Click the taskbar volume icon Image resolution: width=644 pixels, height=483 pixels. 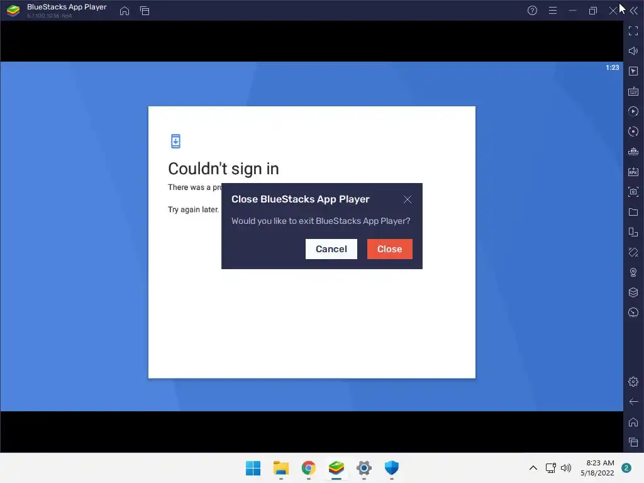tap(566, 468)
